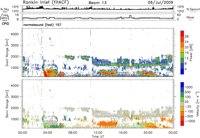Click the "12:00" time tick label
The image size is (200, 138).
click(98, 133)
